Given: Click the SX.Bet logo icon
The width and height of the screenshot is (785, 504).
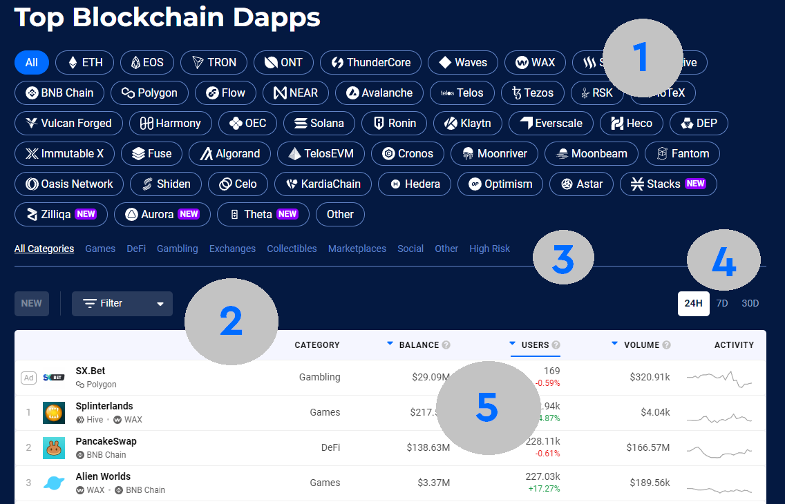Looking at the screenshot, I should point(54,377).
